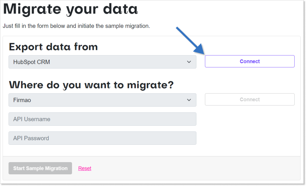
Task: Click the 'Where do you want to migrate?' heading
Action: click(x=91, y=85)
